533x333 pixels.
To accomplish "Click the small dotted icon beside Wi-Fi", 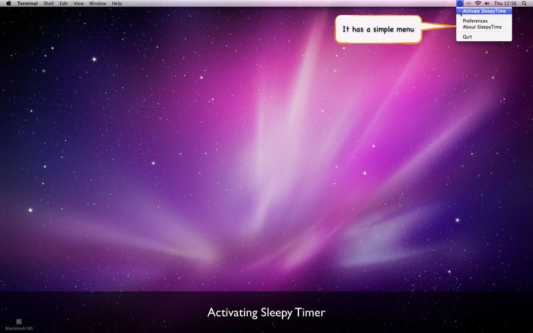I will (468, 3).
